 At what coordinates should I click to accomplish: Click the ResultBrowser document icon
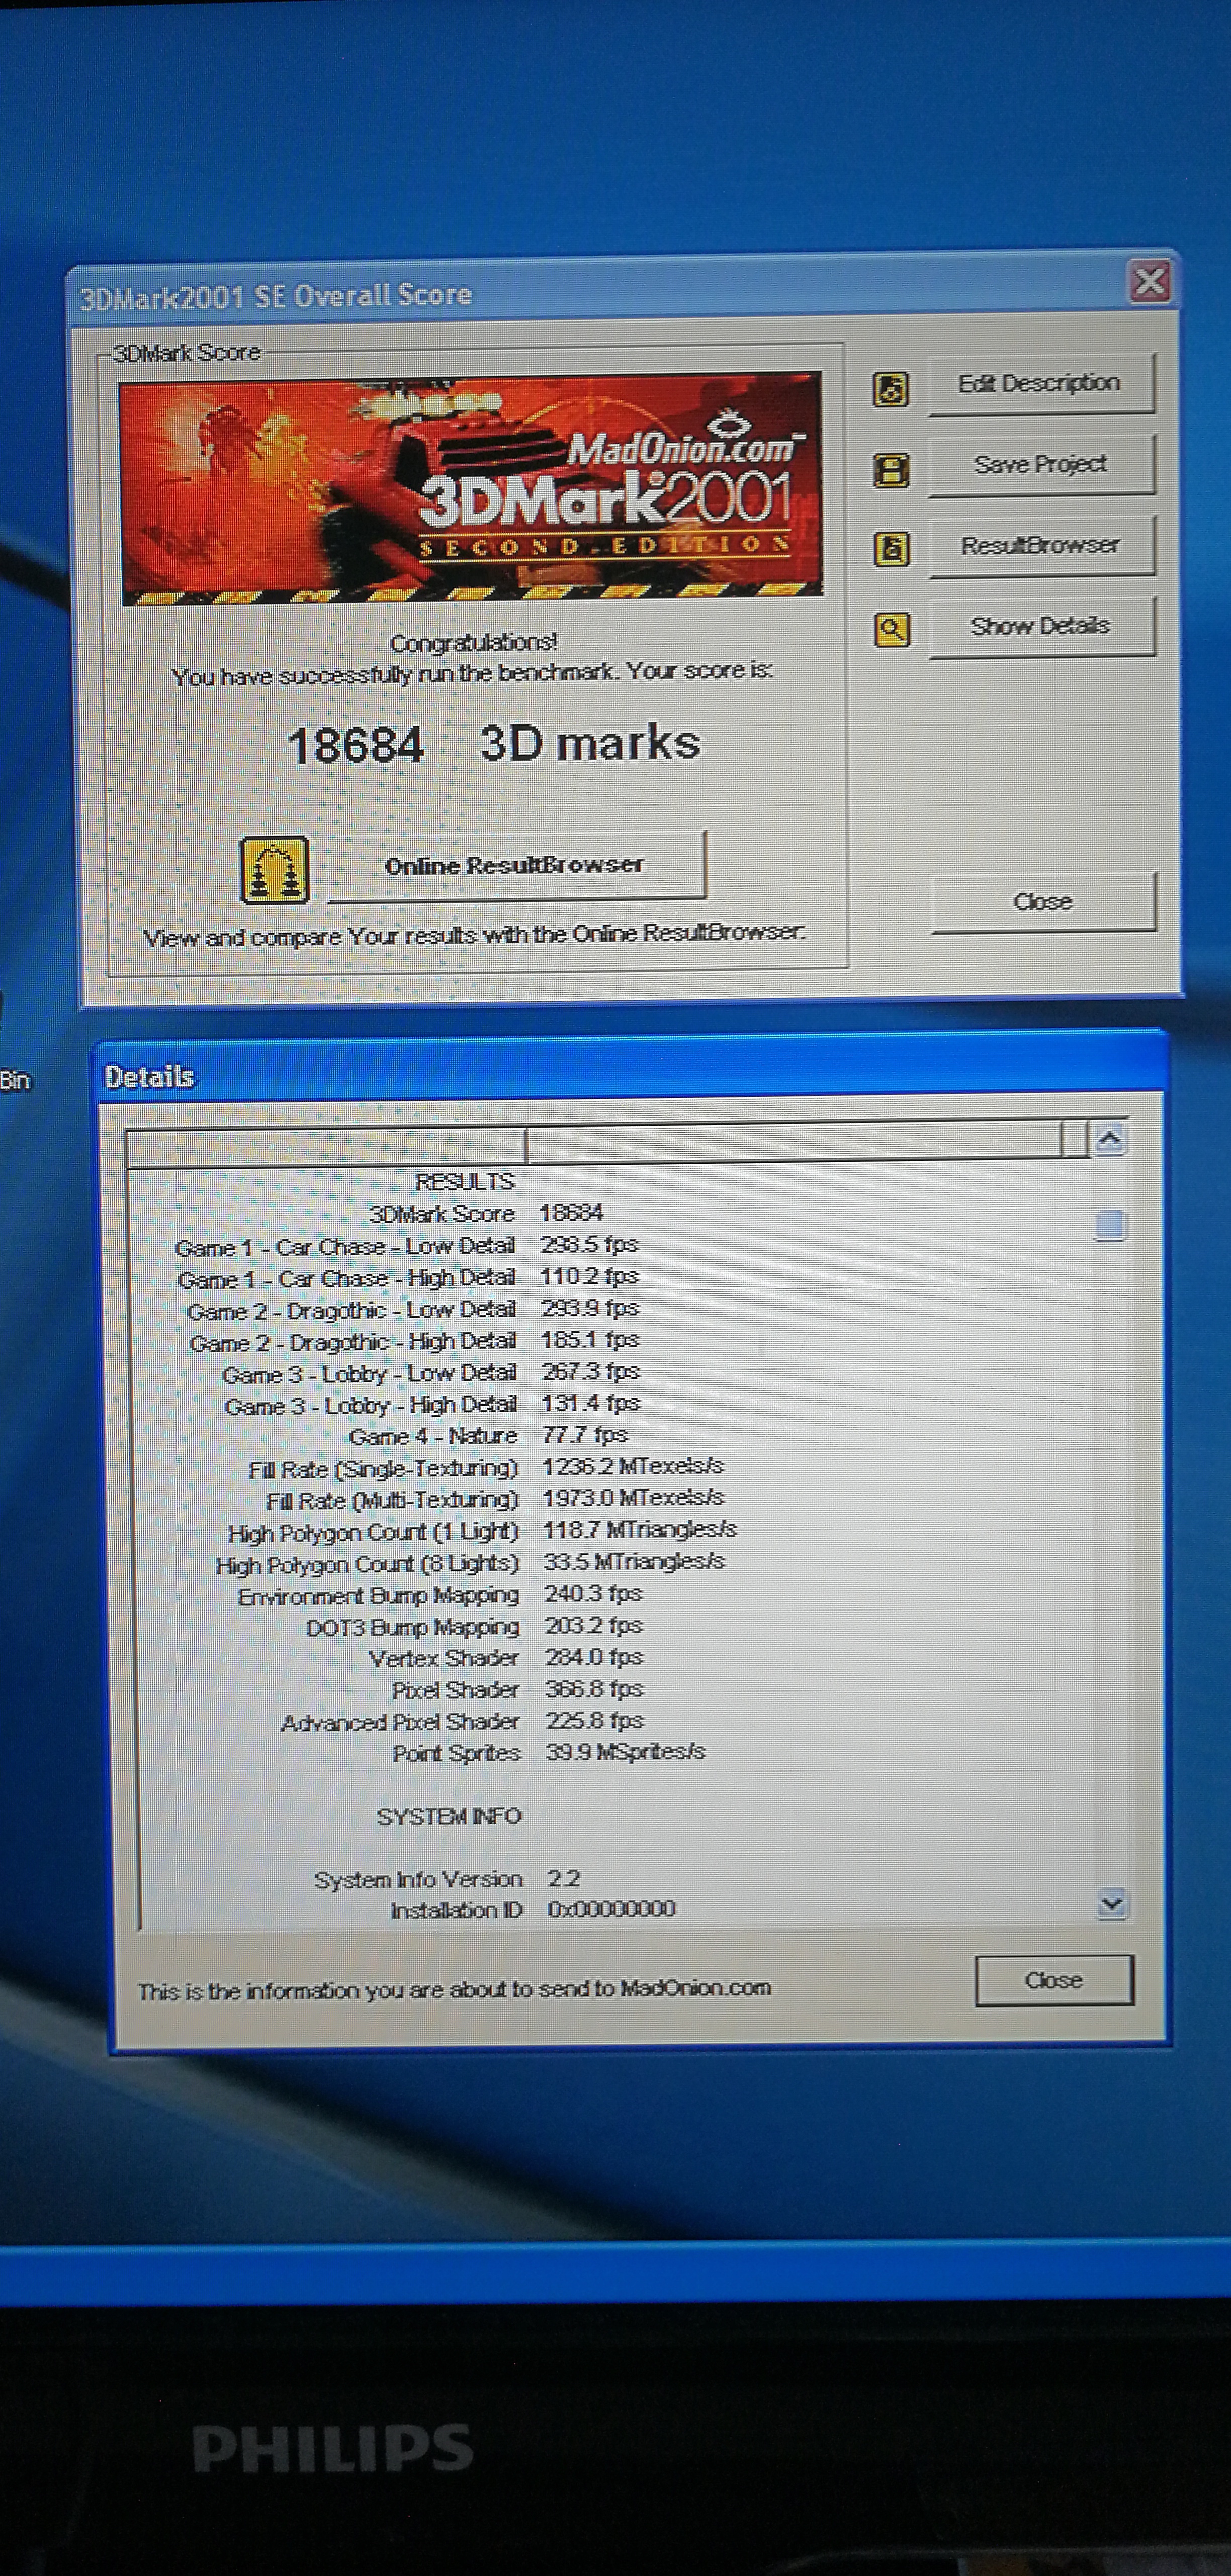(891, 548)
